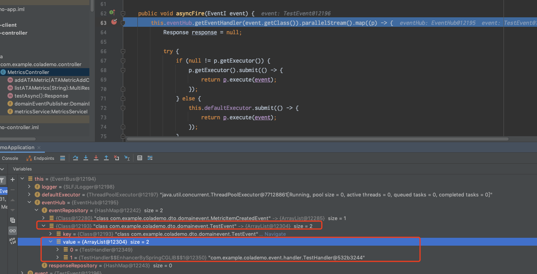Click the implements gutter icon on line 62
Viewport: 537px width, 274px height.
(x=112, y=13)
